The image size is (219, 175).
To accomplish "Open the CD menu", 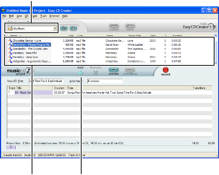I will pyautogui.click(x=26, y=16).
